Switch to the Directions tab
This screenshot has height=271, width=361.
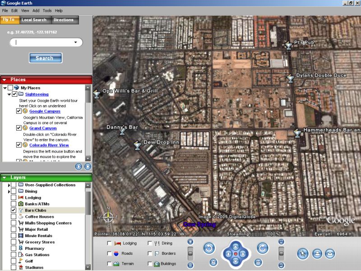pyautogui.click(x=63, y=20)
